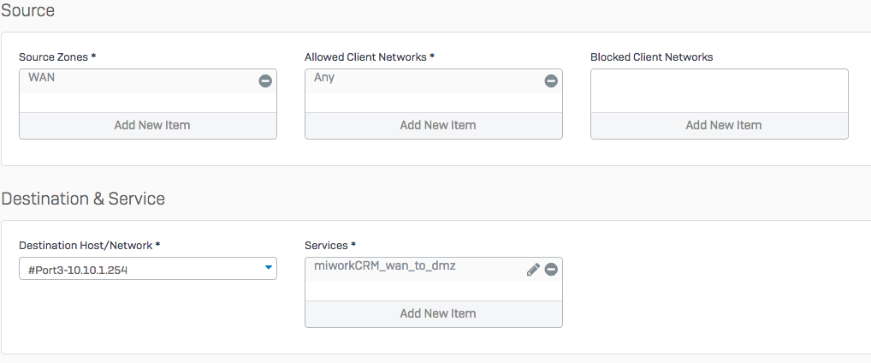Add new item to Allowed Client Networks
The width and height of the screenshot is (871, 363).
pyautogui.click(x=433, y=125)
